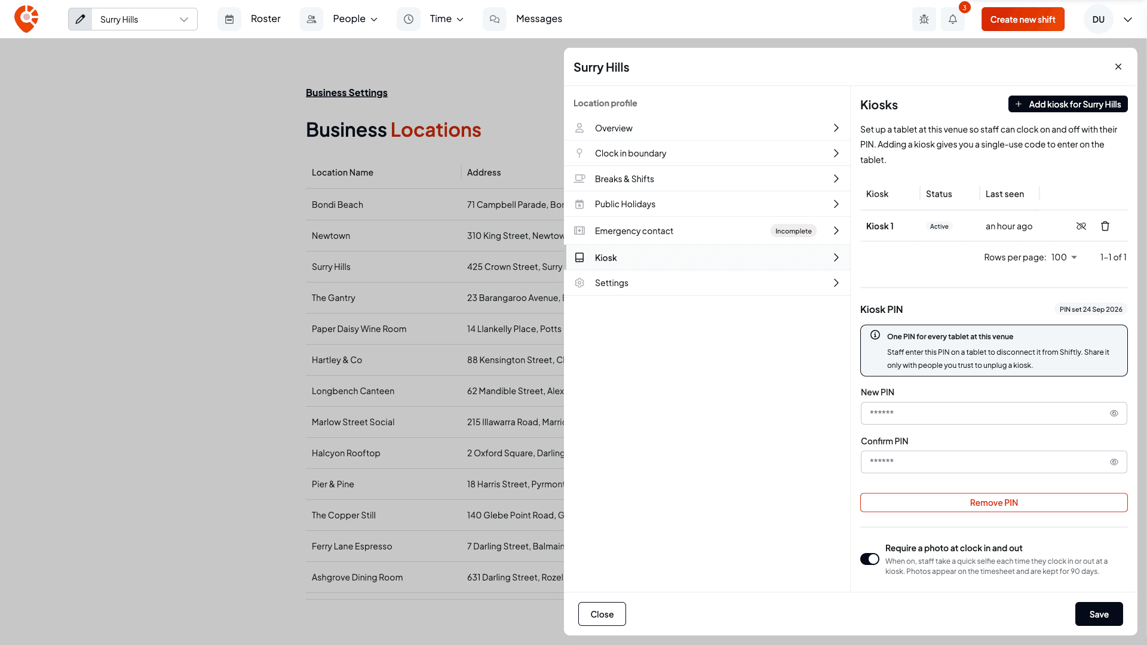The width and height of the screenshot is (1147, 645).
Task: Click the Roster calendar icon
Action: tap(229, 19)
